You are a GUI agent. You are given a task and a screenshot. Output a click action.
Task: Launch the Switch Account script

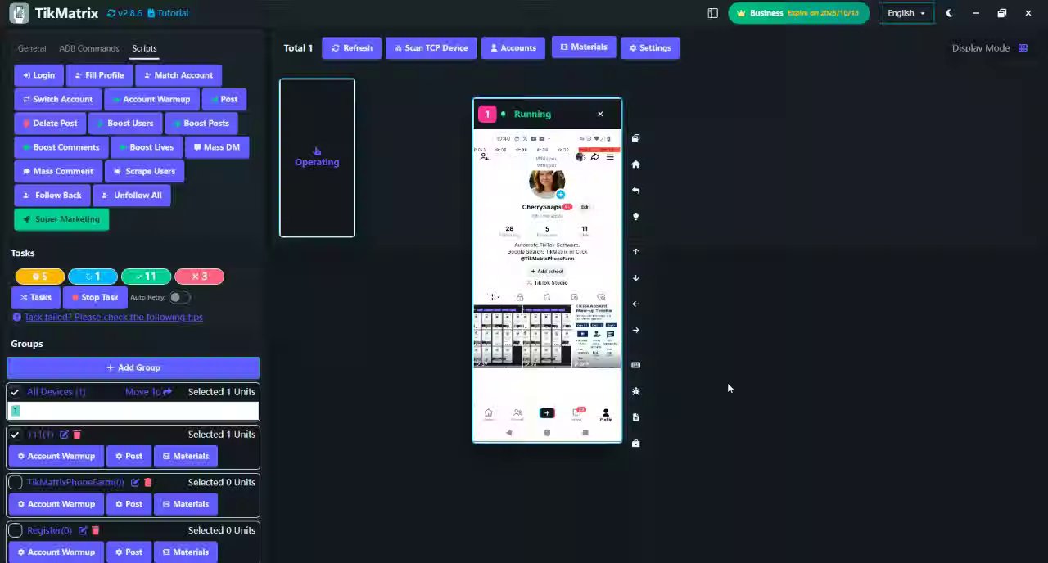[57, 99]
